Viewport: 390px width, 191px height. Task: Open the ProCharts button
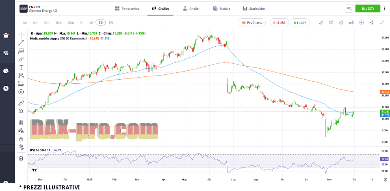click(x=252, y=22)
